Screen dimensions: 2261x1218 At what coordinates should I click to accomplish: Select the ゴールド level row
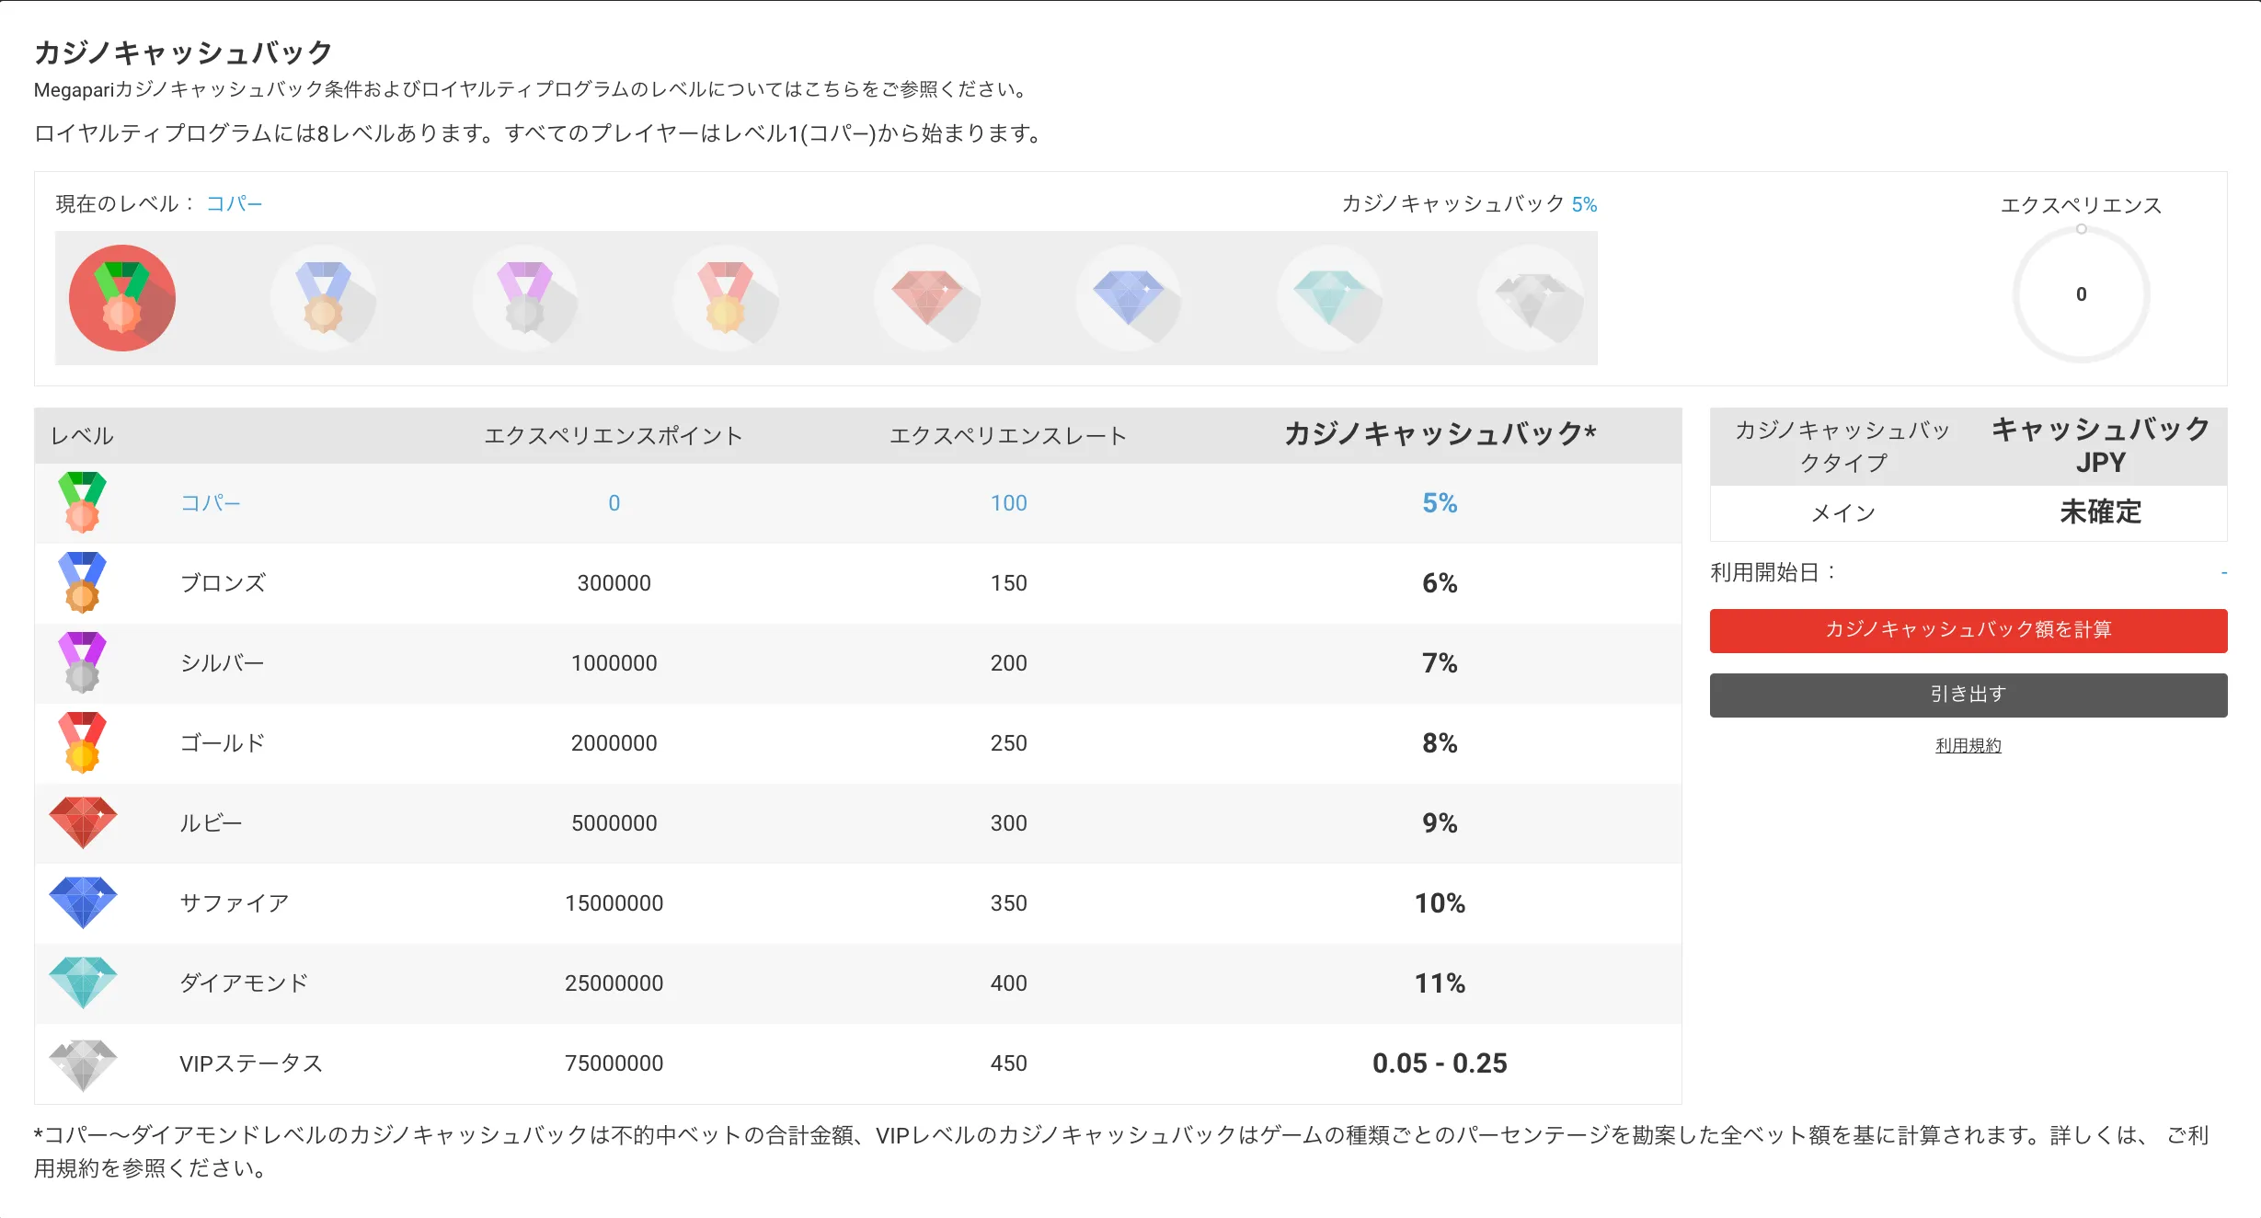pos(857,743)
